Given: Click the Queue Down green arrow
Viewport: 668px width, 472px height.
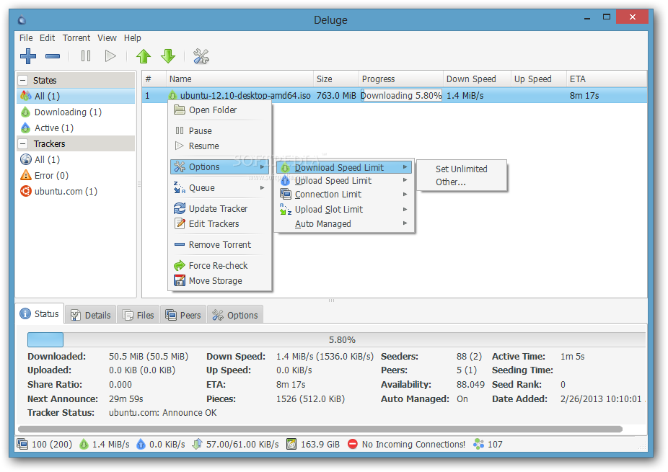Looking at the screenshot, I should click(168, 56).
